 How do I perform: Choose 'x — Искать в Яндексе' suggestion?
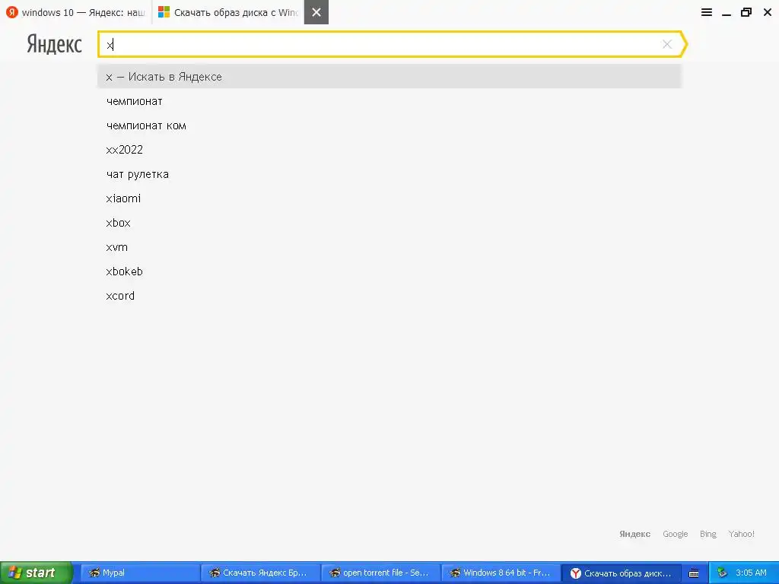pyautogui.click(x=389, y=77)
